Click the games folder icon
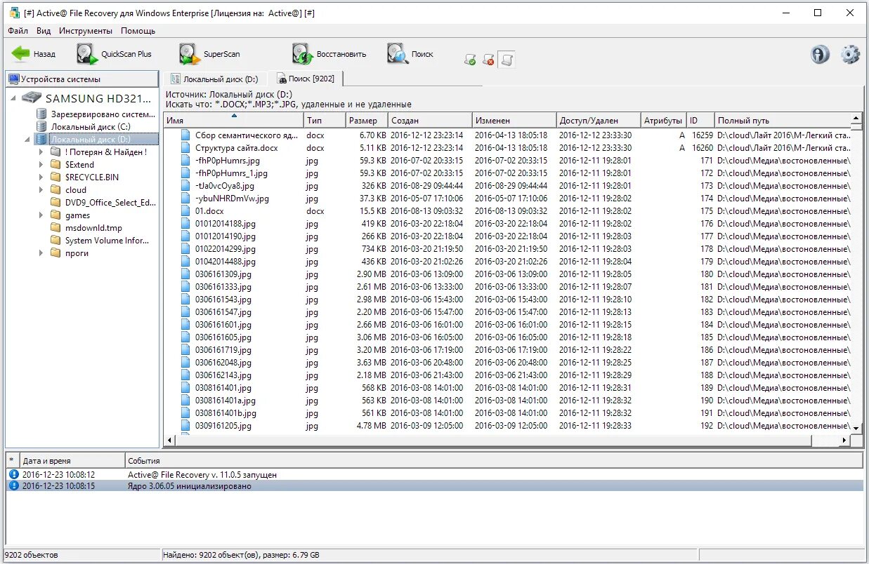 [x=55, y=215]
